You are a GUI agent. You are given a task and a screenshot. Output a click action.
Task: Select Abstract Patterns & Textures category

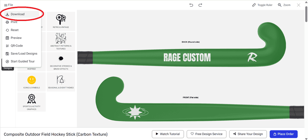pos(61,41)
